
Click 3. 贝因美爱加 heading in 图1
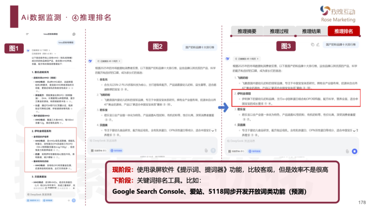(39, 177)
